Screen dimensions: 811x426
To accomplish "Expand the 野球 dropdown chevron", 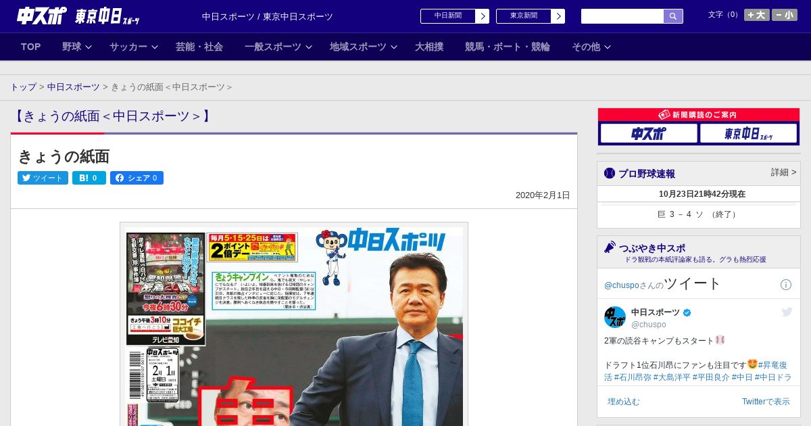I will pos(89,47).
